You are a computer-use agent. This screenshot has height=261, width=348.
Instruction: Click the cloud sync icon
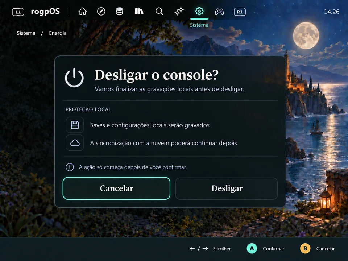coord(75,143)
